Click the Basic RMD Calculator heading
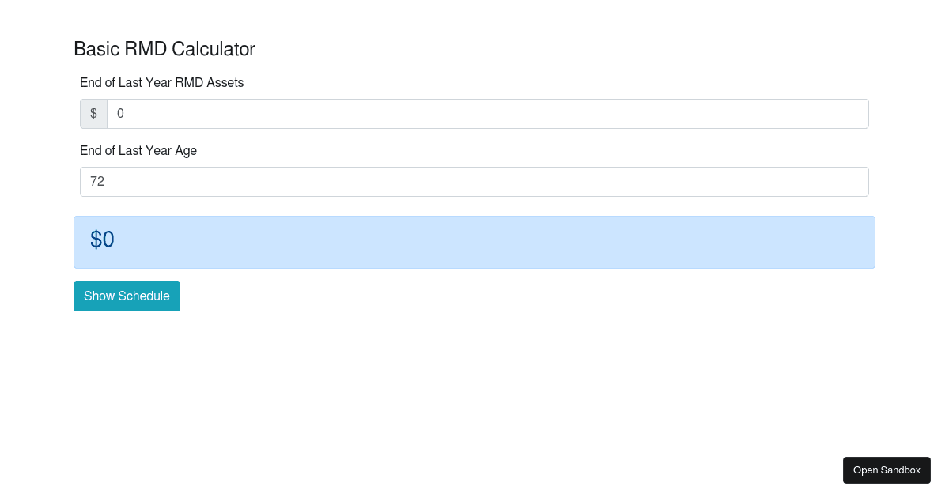The image size is (949, 498). (164, 48)
